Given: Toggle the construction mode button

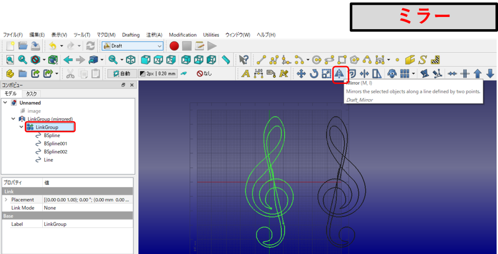Looking at the screenshot, I should tap(183, 74).
